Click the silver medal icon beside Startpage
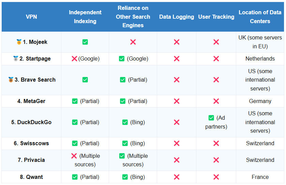Viewport: 286px width, 185px height. click(16, 58)
